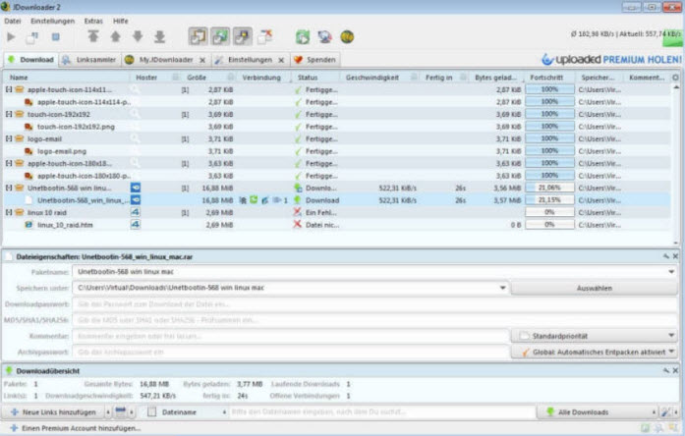The height and width of the screenshot is (436, 685).
Task: Switch to the Linksammler tab
Action: coord(90,60)
